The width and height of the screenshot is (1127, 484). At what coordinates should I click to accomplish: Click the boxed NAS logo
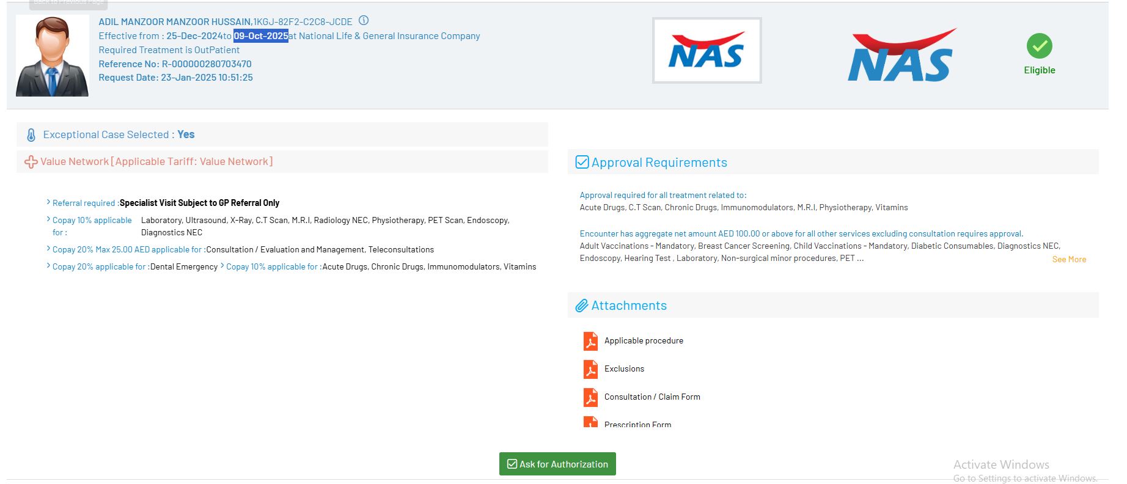(x=707, y=50)
